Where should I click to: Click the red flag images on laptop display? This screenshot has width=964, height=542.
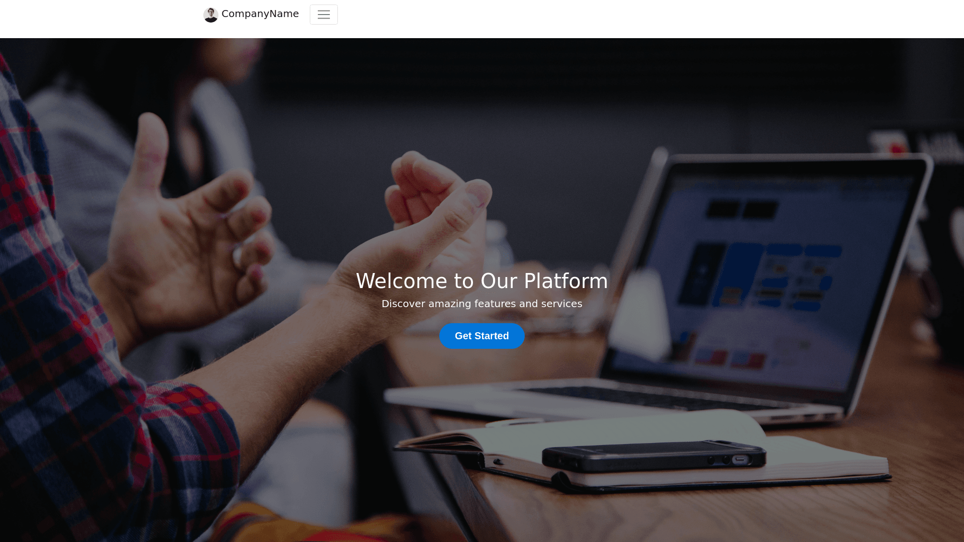pos(731,357)
